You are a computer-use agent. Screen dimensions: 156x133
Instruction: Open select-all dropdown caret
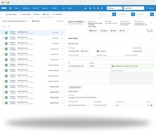[x=5, y=27]
